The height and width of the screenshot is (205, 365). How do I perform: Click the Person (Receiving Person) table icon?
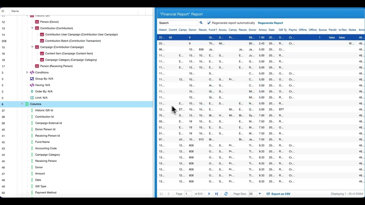37,66
